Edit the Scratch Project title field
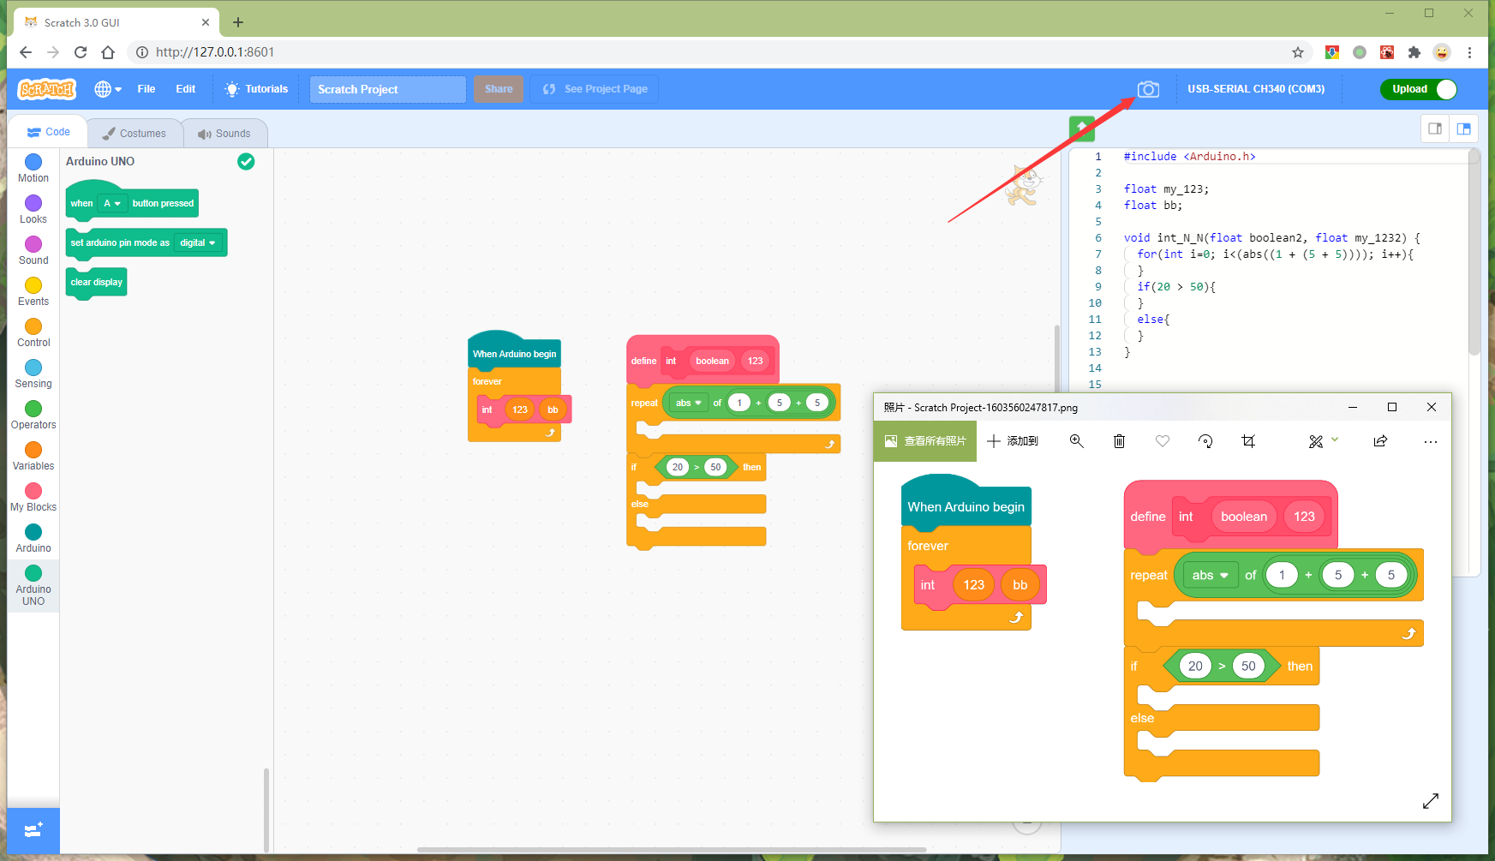The image size is (1495, 861). 387,89
